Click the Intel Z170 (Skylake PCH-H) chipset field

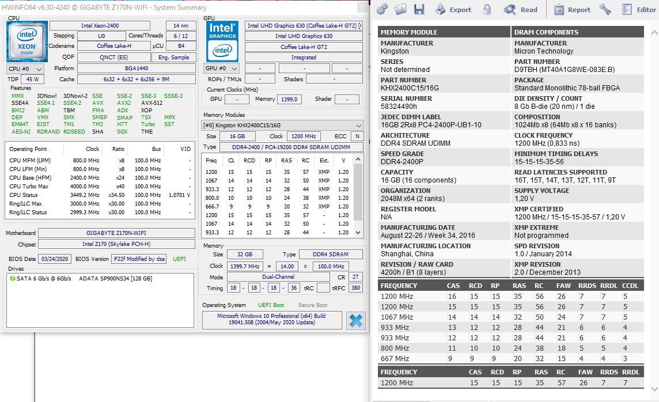pos(116,244)
